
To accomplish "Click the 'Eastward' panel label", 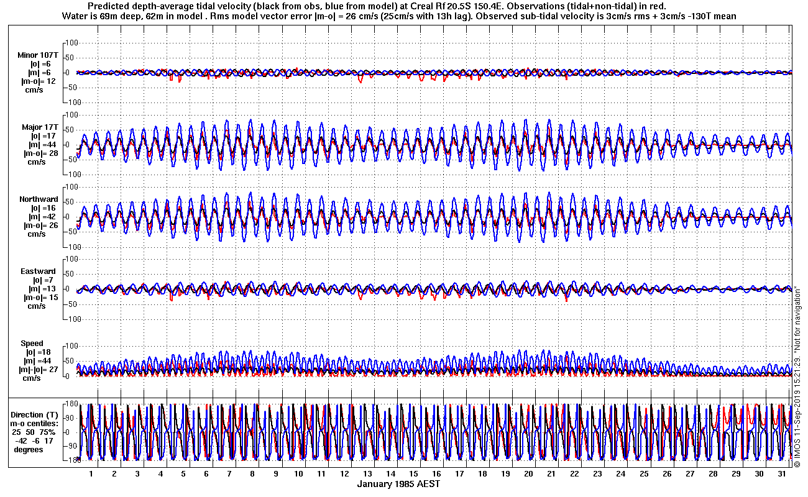I will pyautogui.click(x=39, y=271).
